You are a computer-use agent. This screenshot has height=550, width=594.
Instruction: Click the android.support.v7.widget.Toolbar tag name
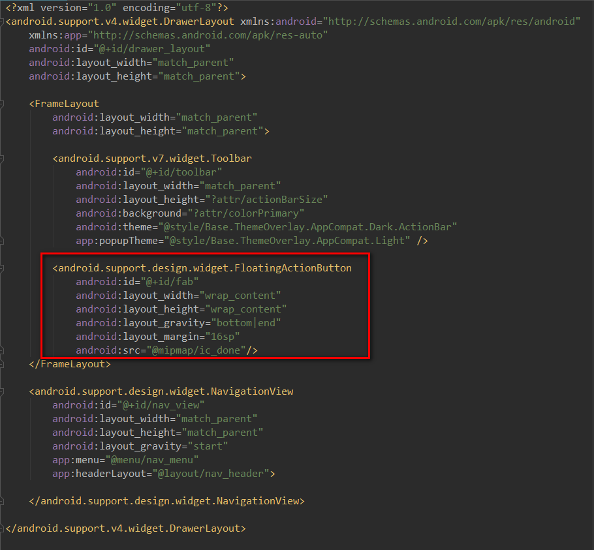pos(155,159)
